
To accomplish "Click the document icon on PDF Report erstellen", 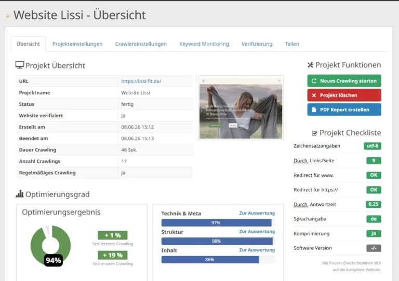I will [x=314, y=110].
